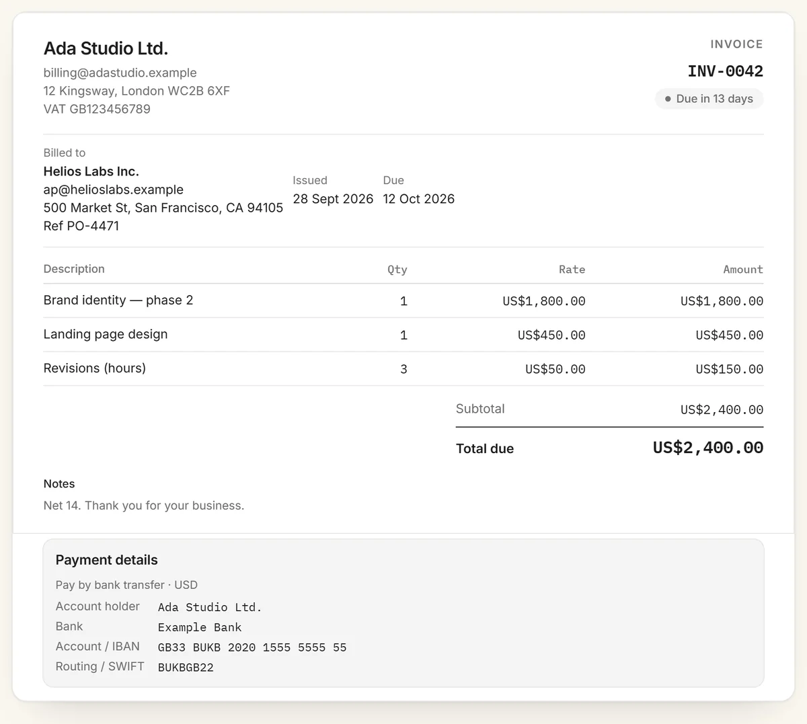This screenshot has width=807, height=724.
Task: Click the US$450.00 amount for Landing page
Action: tap(730, 335)
